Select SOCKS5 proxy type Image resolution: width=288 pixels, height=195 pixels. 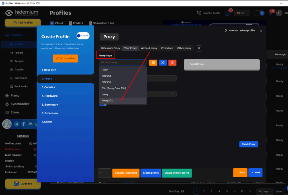pyautogui.click(x=123, y=82)
